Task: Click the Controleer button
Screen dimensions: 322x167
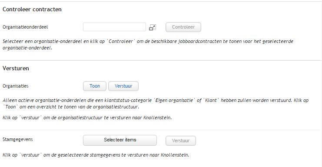Action: (183, 27)
